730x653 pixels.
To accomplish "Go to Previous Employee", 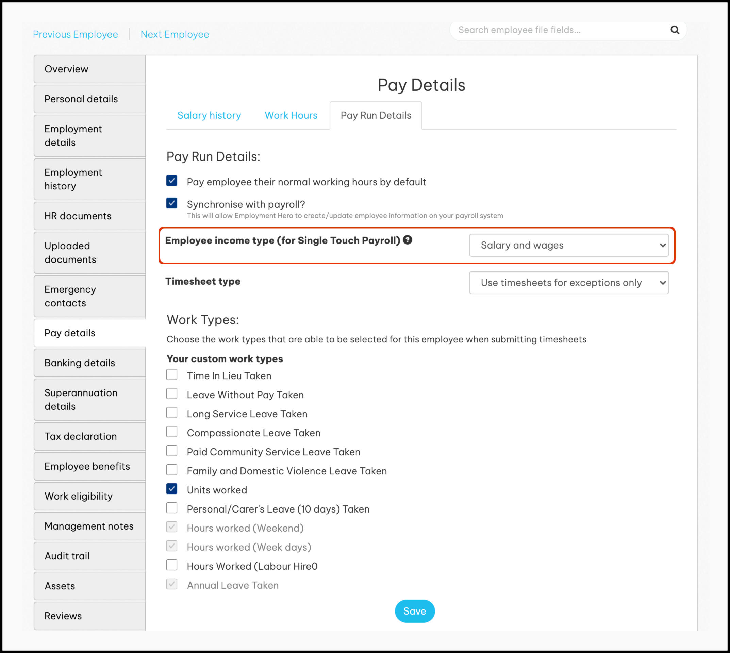I will [76, 34].
